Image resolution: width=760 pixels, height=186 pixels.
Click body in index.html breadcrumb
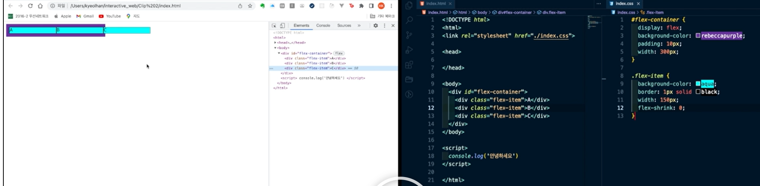tap(480, 12)
